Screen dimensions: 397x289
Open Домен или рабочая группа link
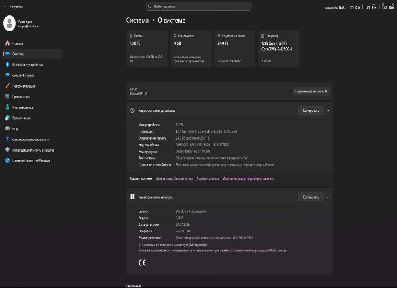tap(174, 179)
